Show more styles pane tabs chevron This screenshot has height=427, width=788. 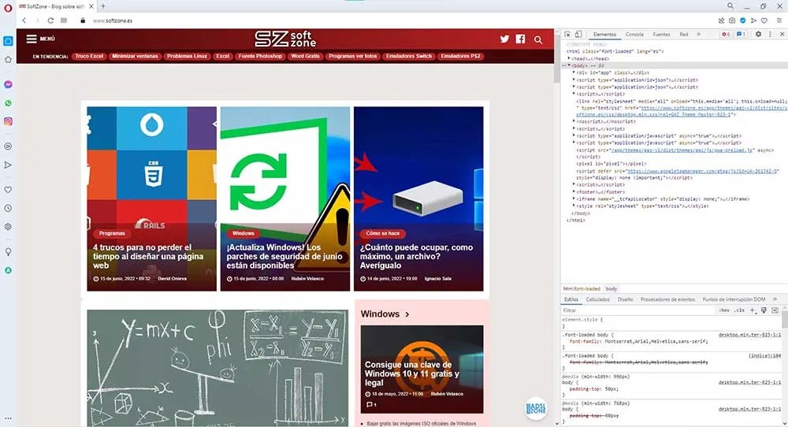point(775,299)
